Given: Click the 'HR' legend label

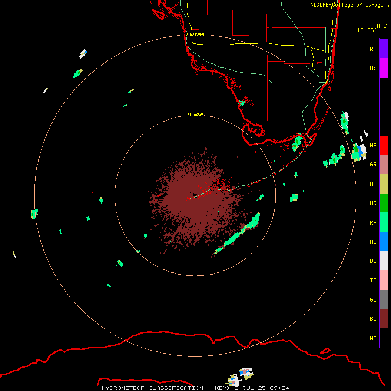Looking at the screenshot, I should [373, 203].
